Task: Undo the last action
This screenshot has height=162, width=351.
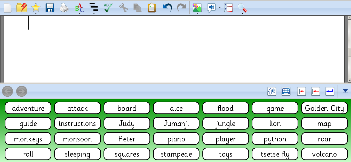Action: tap(167, 8)
